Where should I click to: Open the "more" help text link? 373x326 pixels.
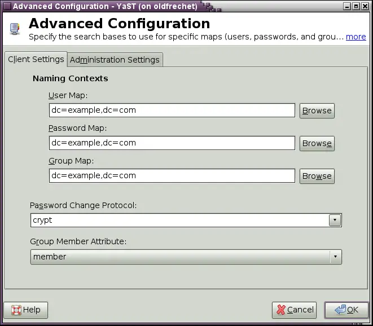(x=356, y=37)
